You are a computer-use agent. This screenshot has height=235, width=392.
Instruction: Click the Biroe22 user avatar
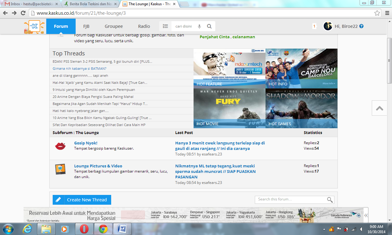[328, 26]
